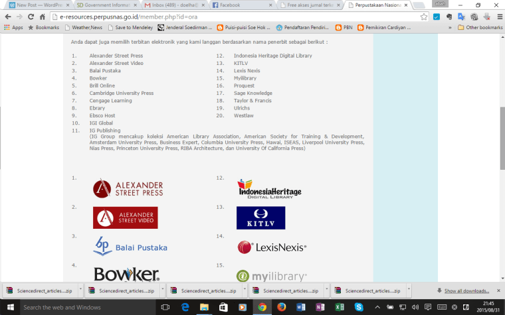Open the Indonesia Heritage Digital Library logo
This screenshot has height=315, width=505.
(x=269, y=189)
